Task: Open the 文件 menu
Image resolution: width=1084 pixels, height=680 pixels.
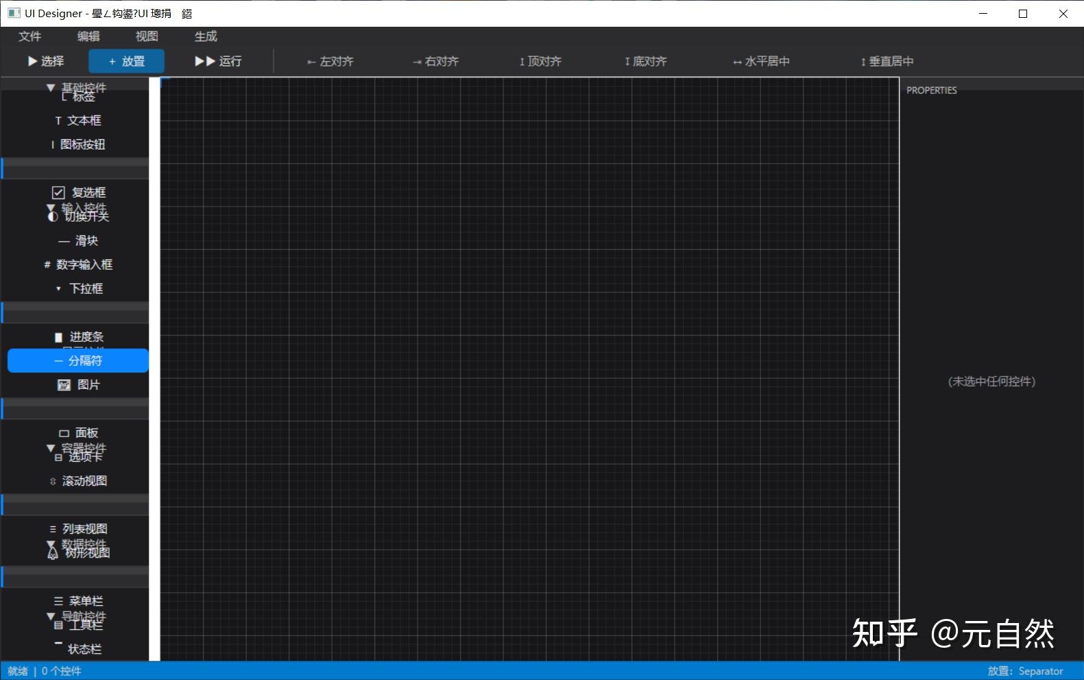Action: click(29, 36)
